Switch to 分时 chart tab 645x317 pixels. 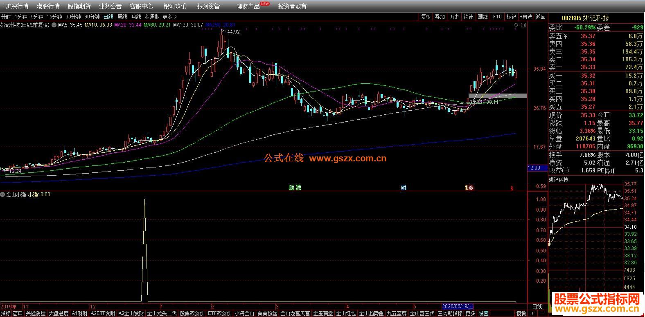(x=6, y=17)
